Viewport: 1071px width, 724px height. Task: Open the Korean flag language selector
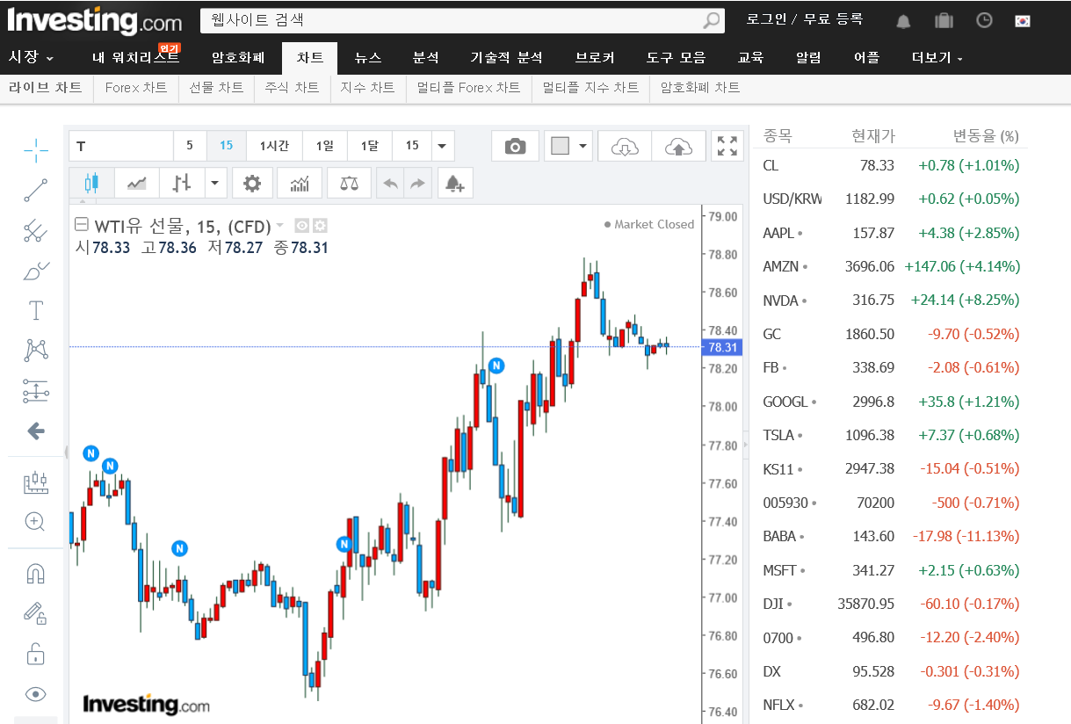tap(1022, 21)
